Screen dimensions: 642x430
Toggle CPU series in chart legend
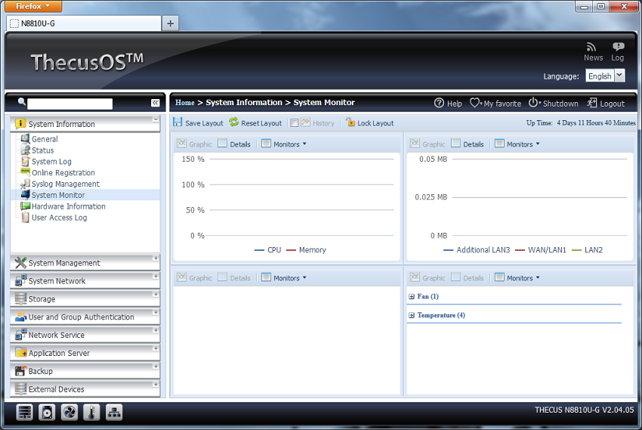[268, 250]
